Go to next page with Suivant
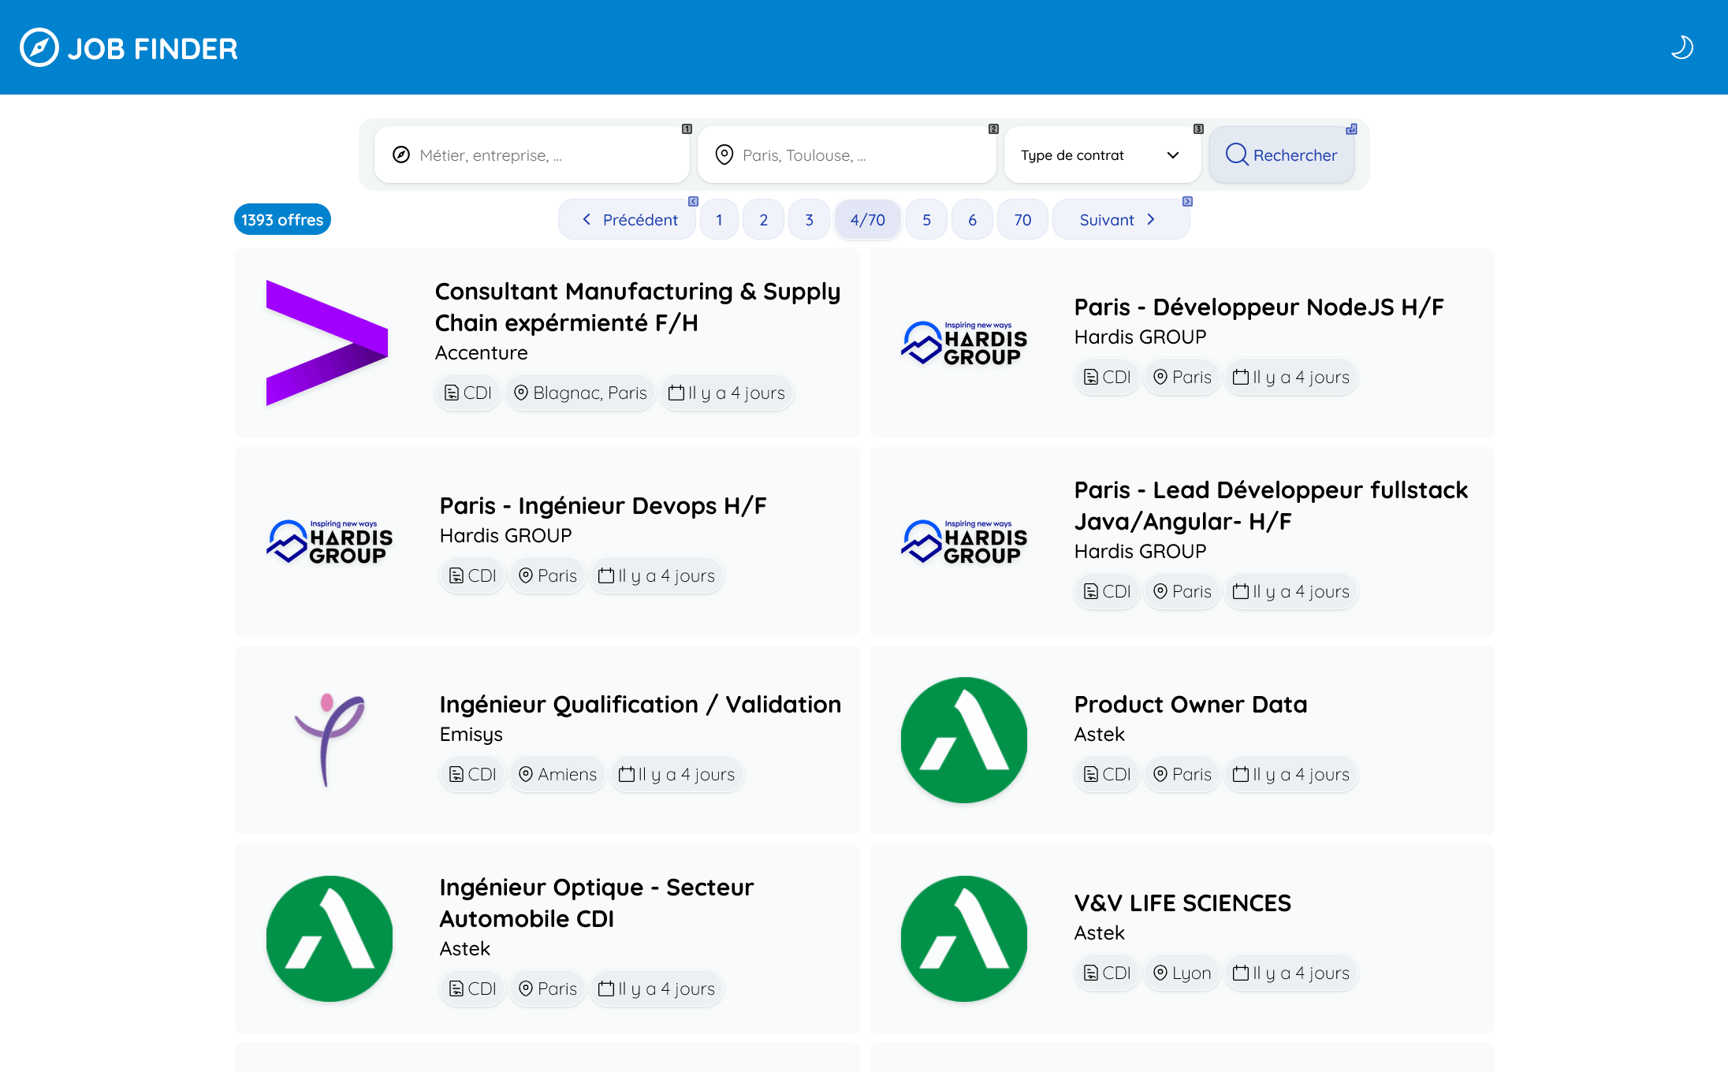 1118,220
